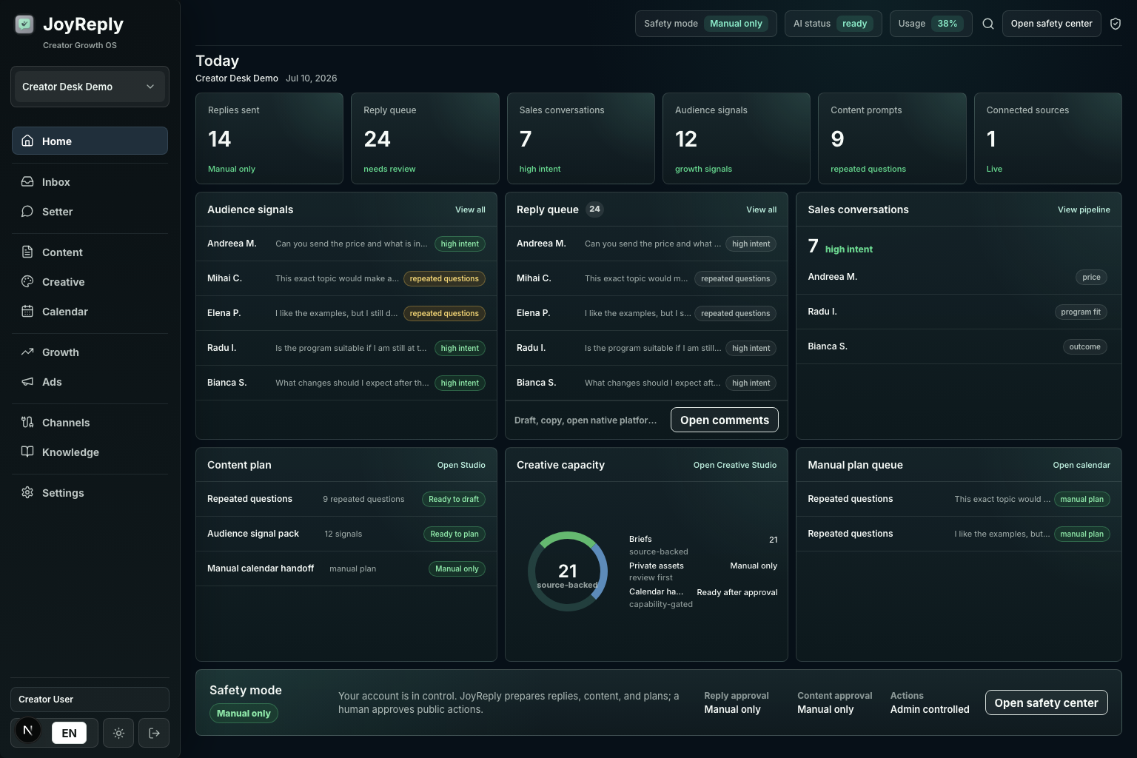Click the Creator User label

point(90,700)
